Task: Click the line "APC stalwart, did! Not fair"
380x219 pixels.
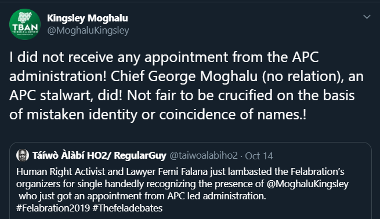Action: (x=182, y=96)
